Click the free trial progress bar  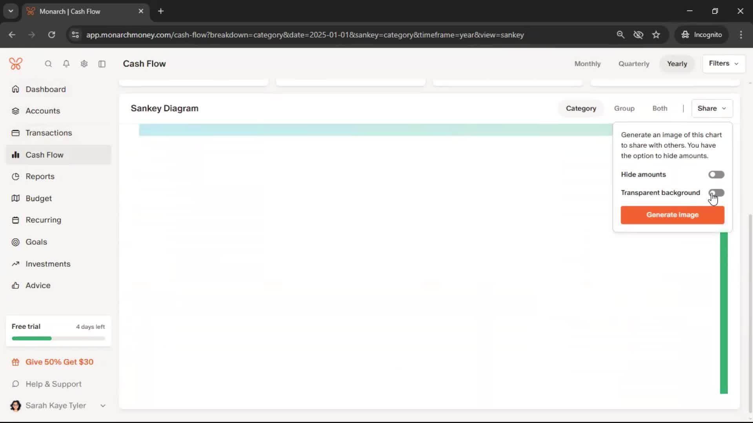[x=58, y=338]
